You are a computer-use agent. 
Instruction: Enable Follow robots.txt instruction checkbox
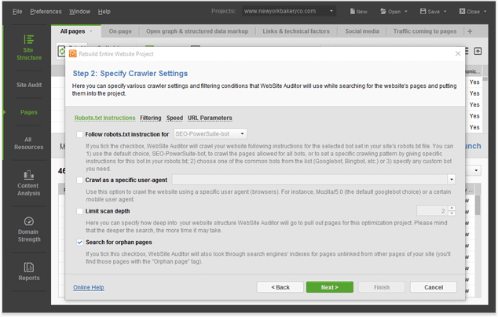79,134
